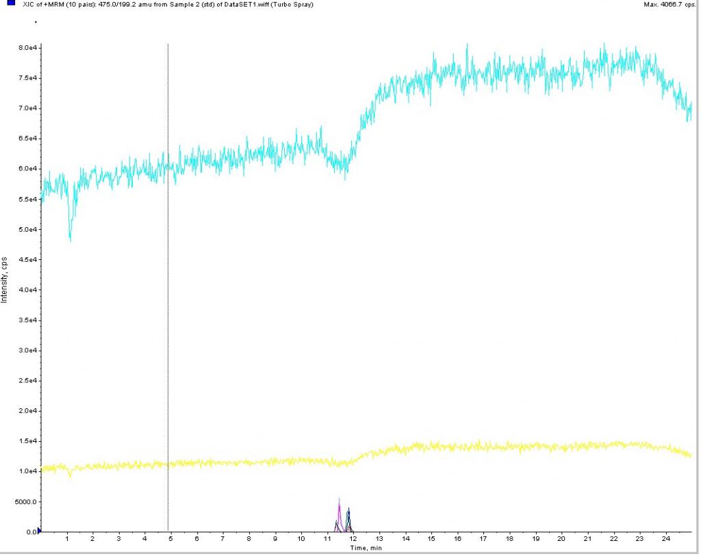Screen dimensions: 701x556
Task: Click the dark blue peak near 11.8 min
Action: (x=348, y=518)
